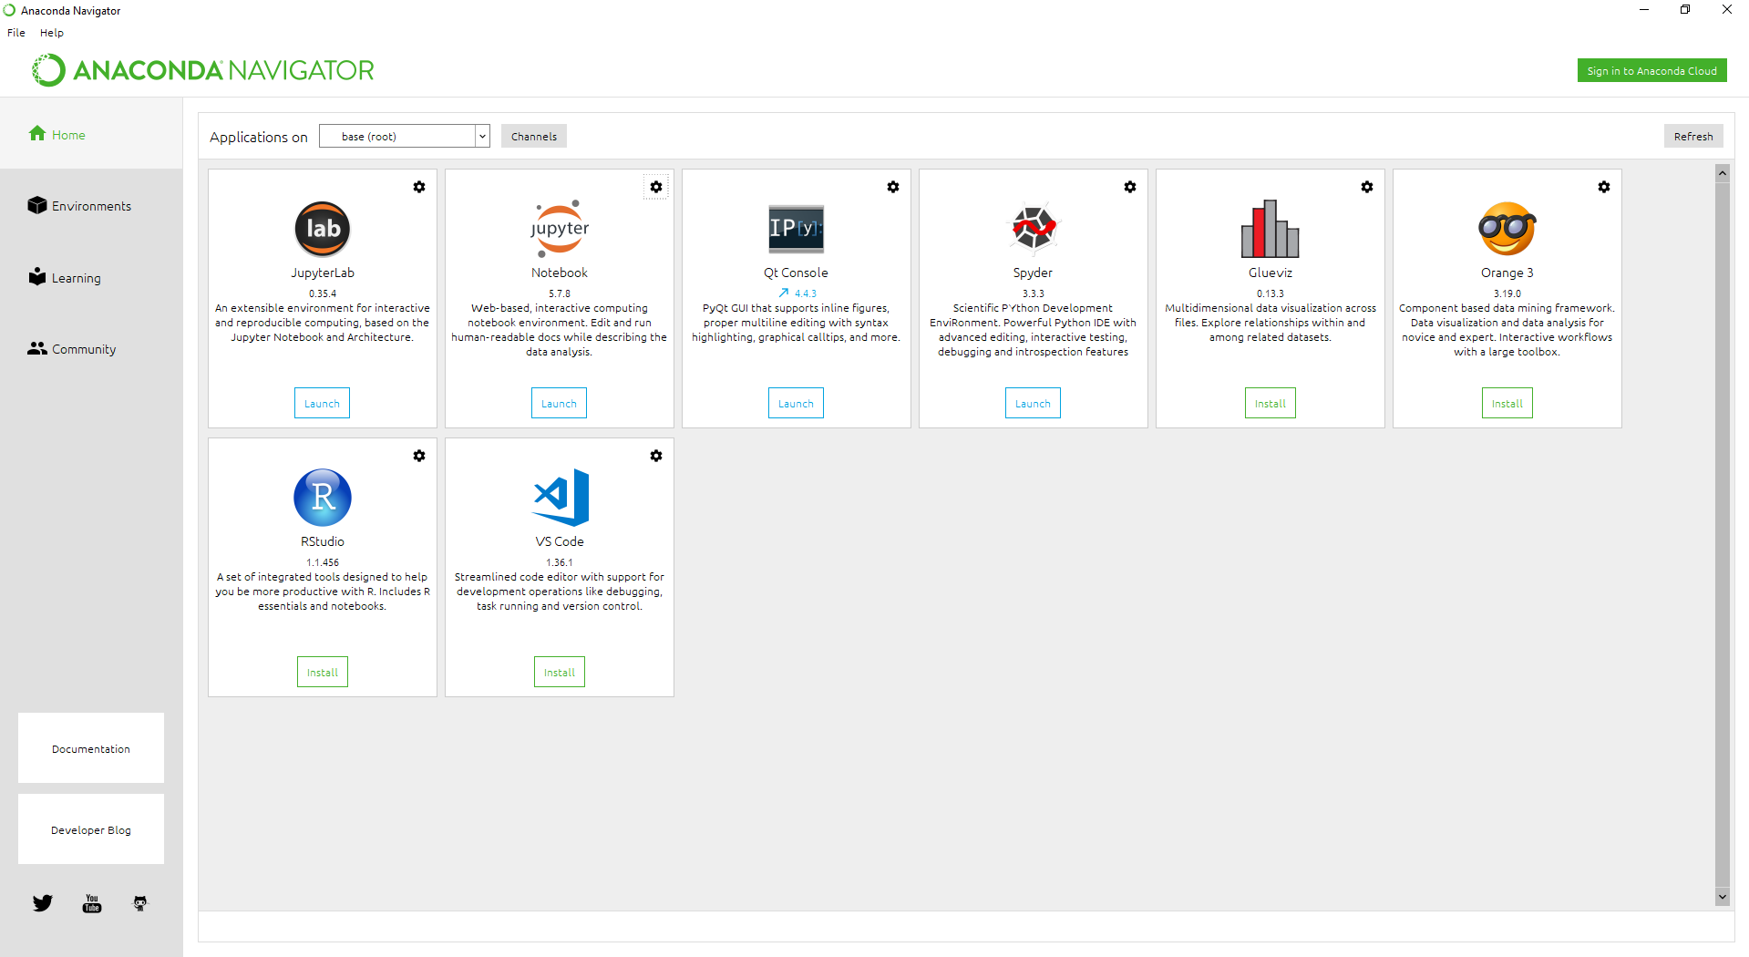Sign in to Anaconda Cloud
Image resolution: width=1749 pixels, height=957 pixels.
pyautogui.click(x=1652, y=71)
